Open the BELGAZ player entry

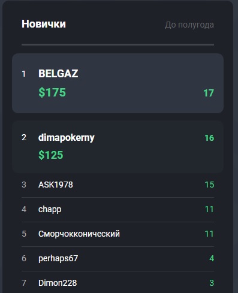click(x=118, y=83)
